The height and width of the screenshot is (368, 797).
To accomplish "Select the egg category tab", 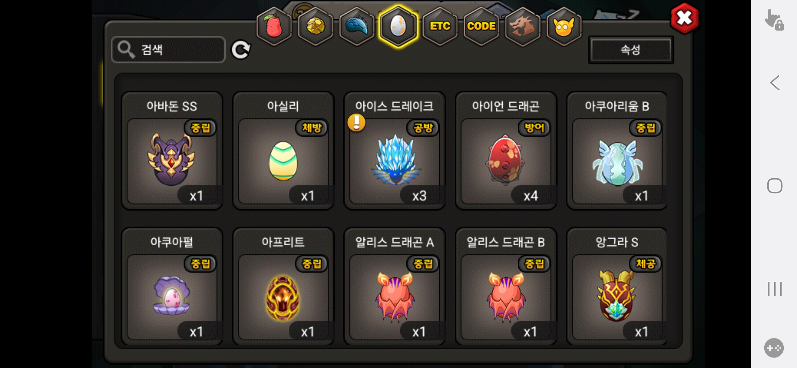I will pyautogui.click(x=398, y=26).
